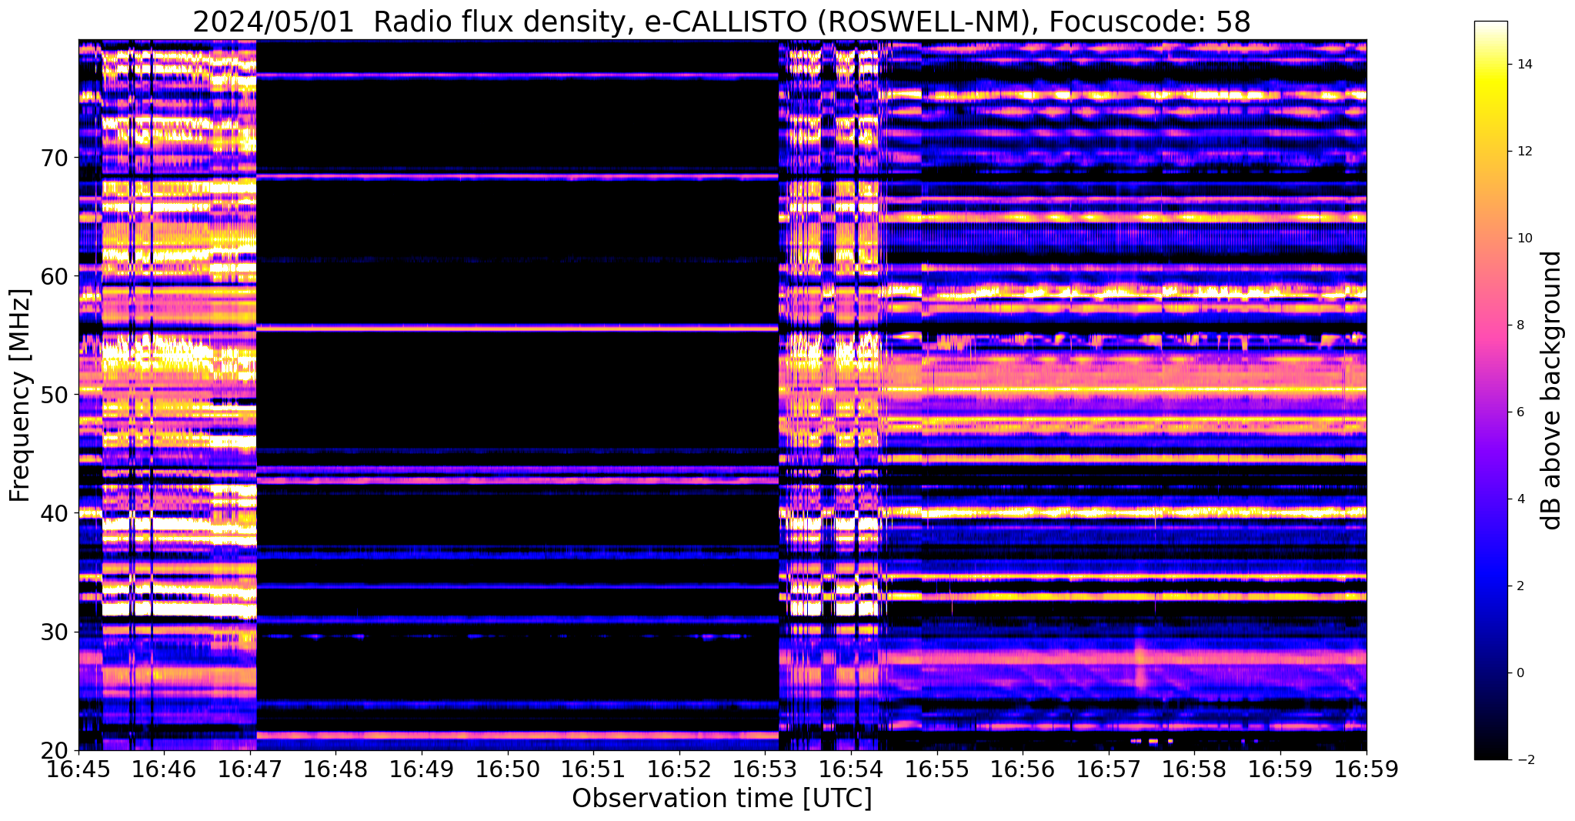Viewport: 1575px width, 821px height.
Task: Click the 20 MHz frequency tick label
Action: (55, 751)
